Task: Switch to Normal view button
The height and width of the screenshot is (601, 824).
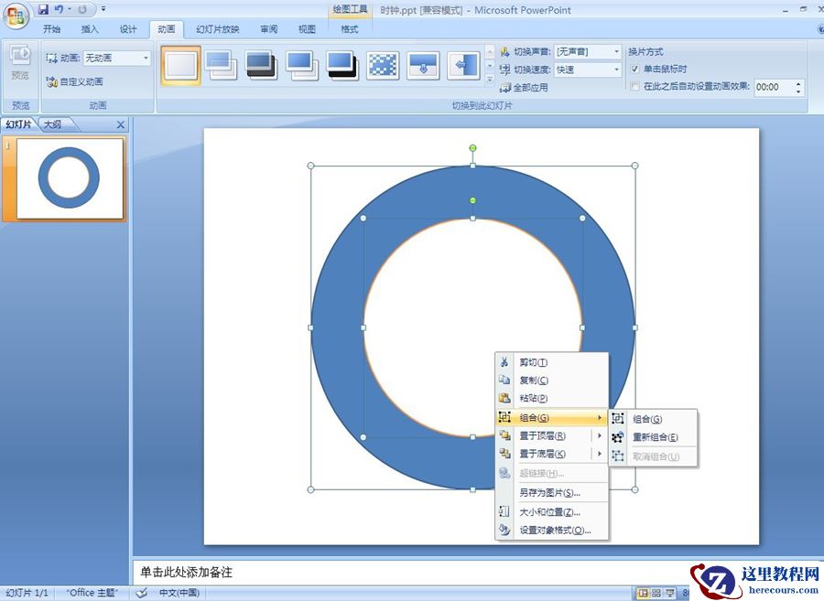Action: pyautogui.click(x=642, y=593)
